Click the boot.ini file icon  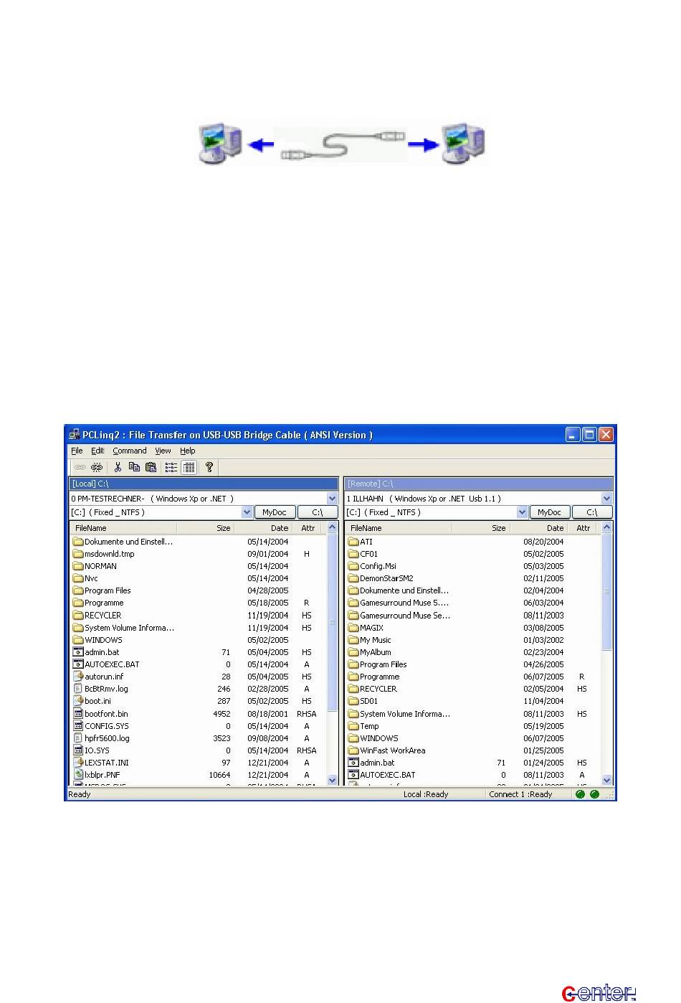[78, 701]
